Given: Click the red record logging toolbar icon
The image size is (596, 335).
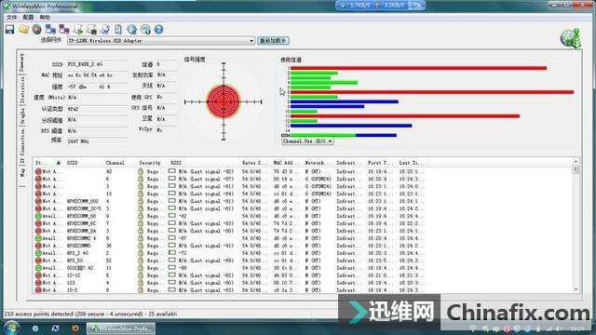Looking at the screenshot, I should [37, 29].
